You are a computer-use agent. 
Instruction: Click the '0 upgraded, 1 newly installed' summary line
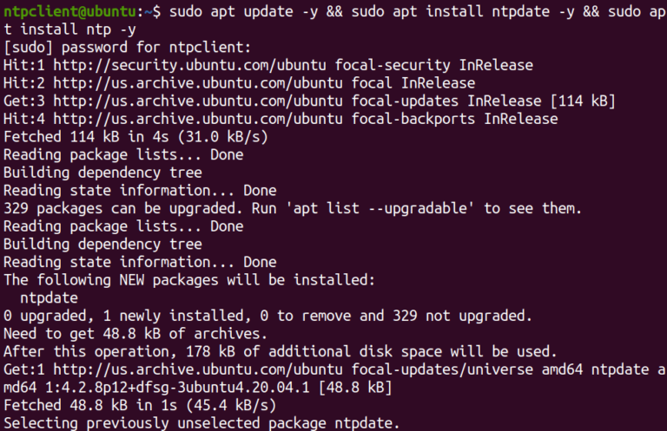point(268,316)
